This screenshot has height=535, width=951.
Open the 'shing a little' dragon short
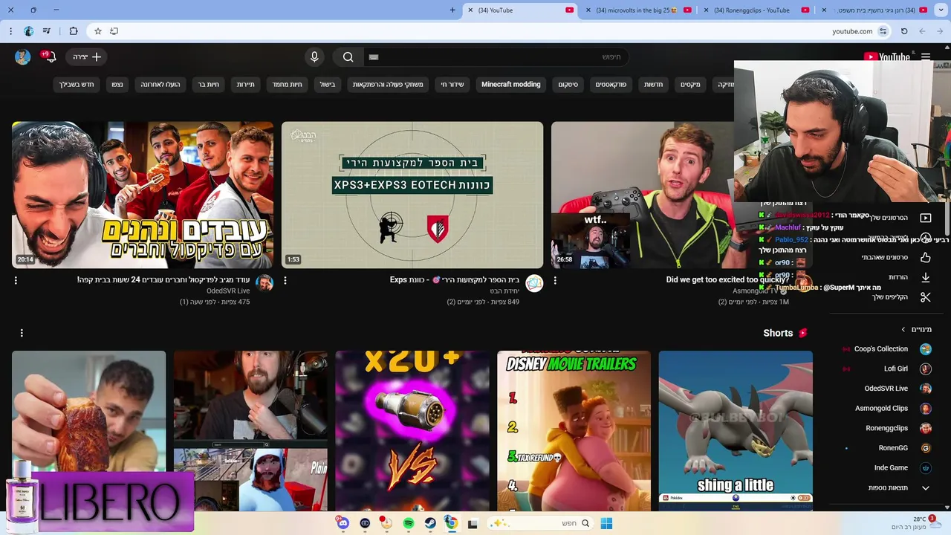[x=736, y=431]
